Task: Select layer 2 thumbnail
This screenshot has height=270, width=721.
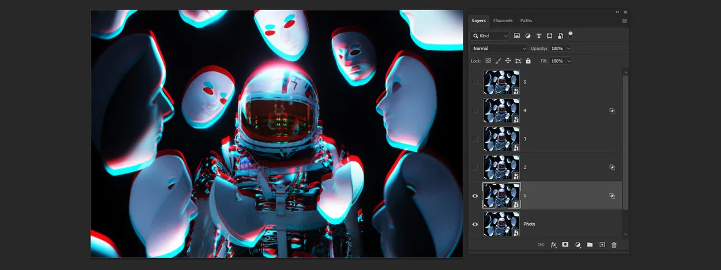Action: point(502,167)
